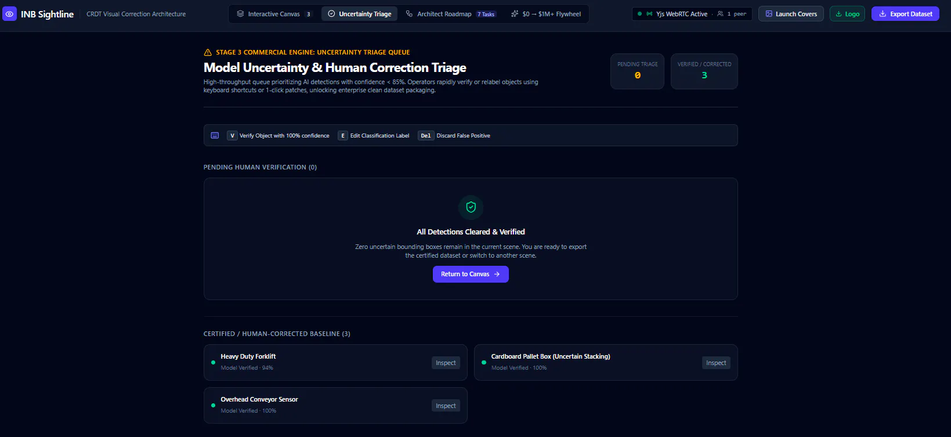The height and width of the screenshot is (437, 951).
Task: Select Cardboard Pallet Box (Uncertain Stacking) title
Action: 551,356
